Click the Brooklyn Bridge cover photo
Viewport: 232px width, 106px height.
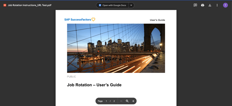pos(116,48)
